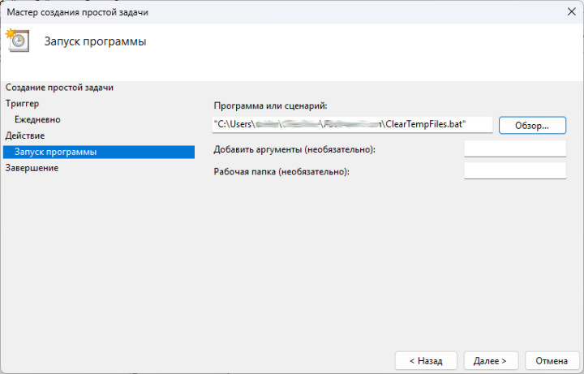Screen dimensions: 584x374
Task: Go to the 'Триггер' step
Action: (23, 103)
